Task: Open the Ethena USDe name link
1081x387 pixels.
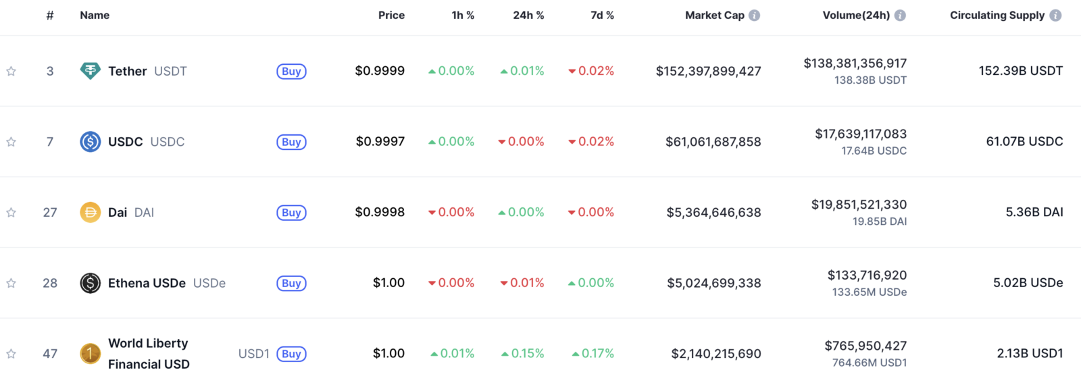Action: tap(147, 283)
